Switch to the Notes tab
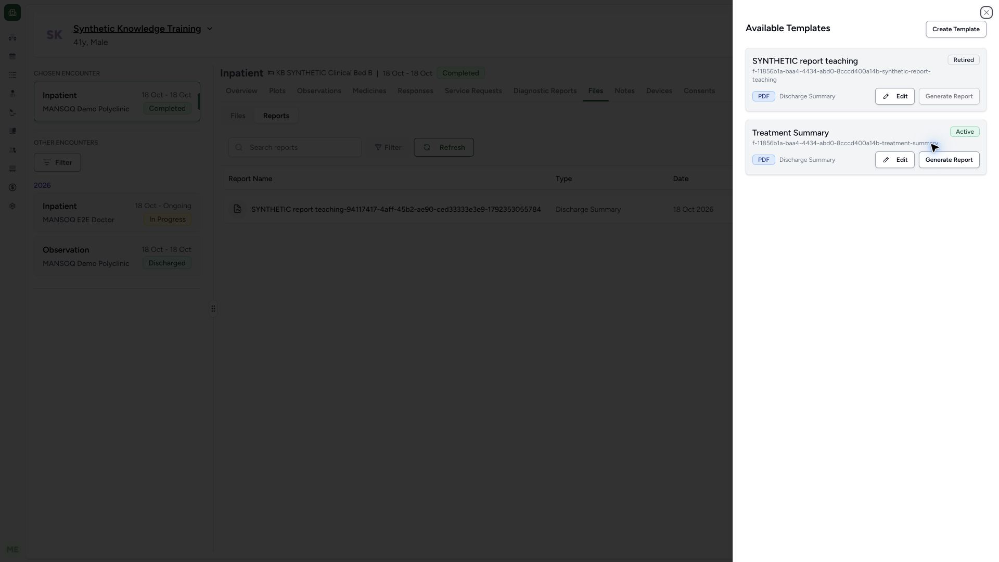This screenshot has width=999, height=562. [624, 91]
